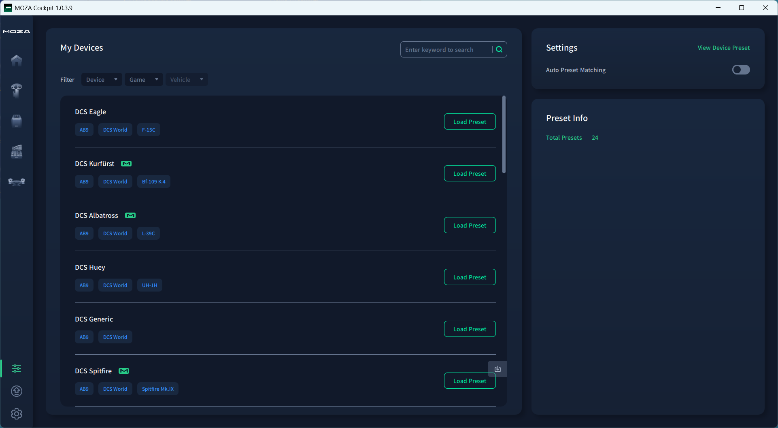This screenshot has width=778, height=428.
Task: Load Preset for DCS Kurfürst
Action: coord(470,173)
